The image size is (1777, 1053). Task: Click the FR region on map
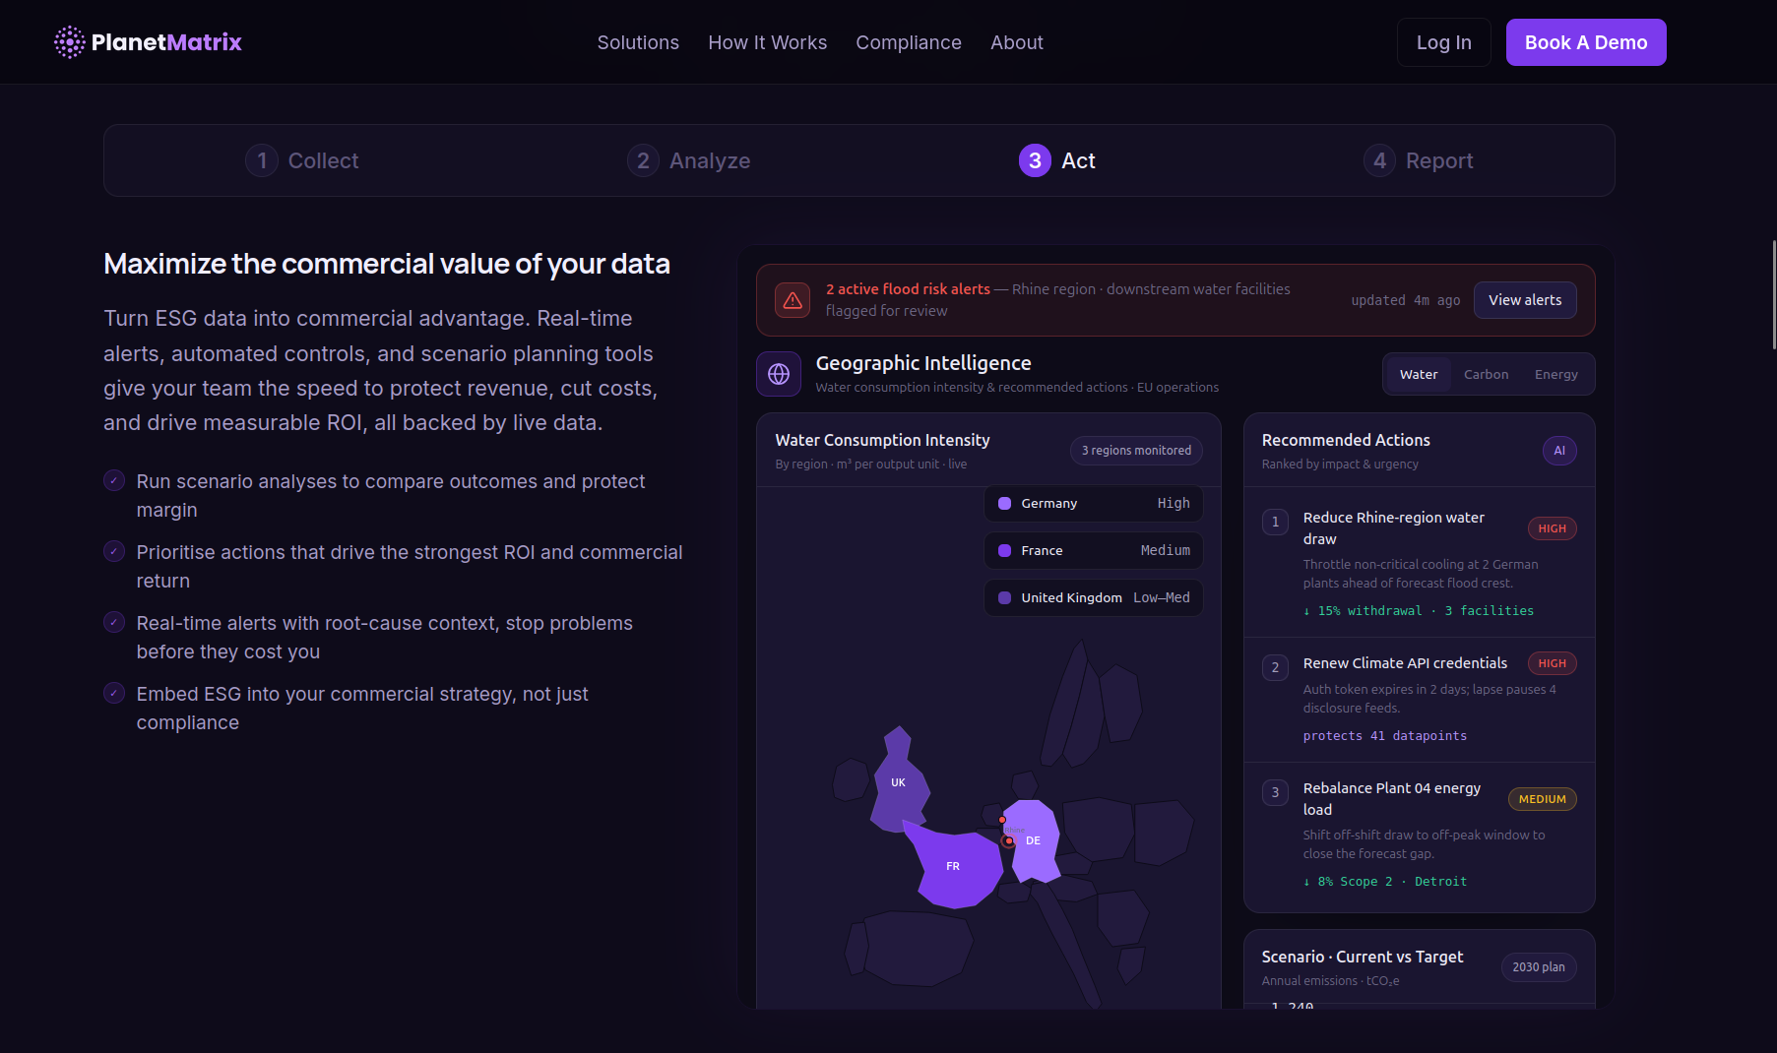[x=953, y=866]
